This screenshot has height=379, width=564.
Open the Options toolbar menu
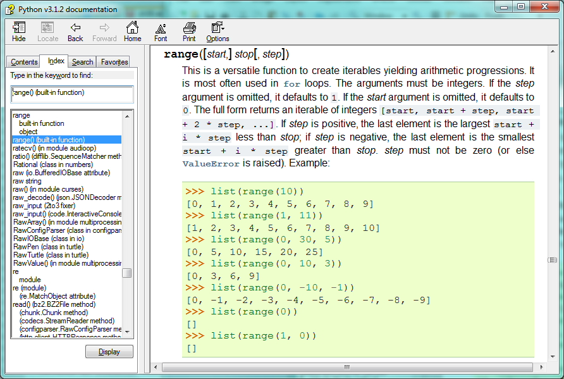coord(218,32)
